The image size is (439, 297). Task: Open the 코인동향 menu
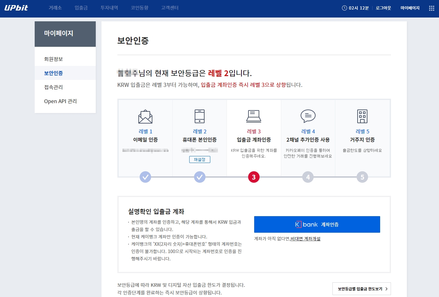(x=140, y=8)
